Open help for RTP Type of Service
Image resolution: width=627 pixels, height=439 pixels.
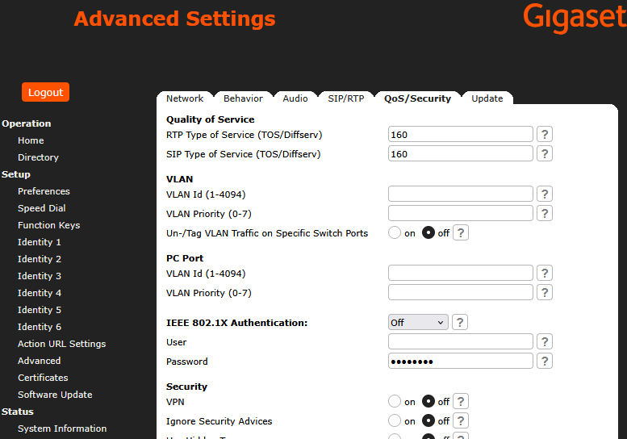tap(544, 134)
